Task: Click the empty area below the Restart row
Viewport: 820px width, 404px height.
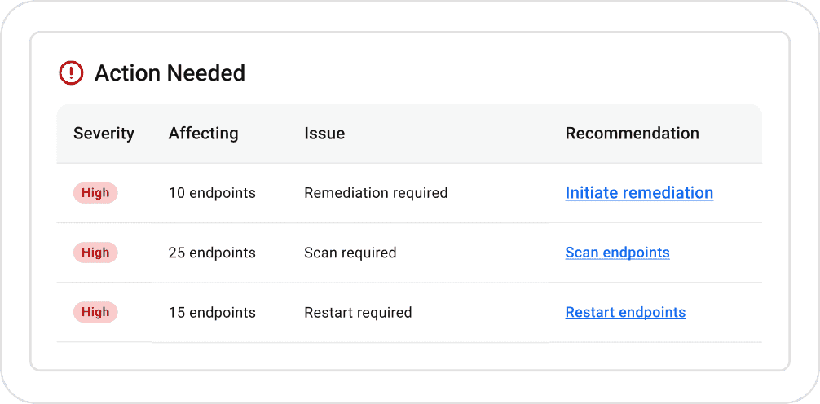Action: [x=409, y=355]
